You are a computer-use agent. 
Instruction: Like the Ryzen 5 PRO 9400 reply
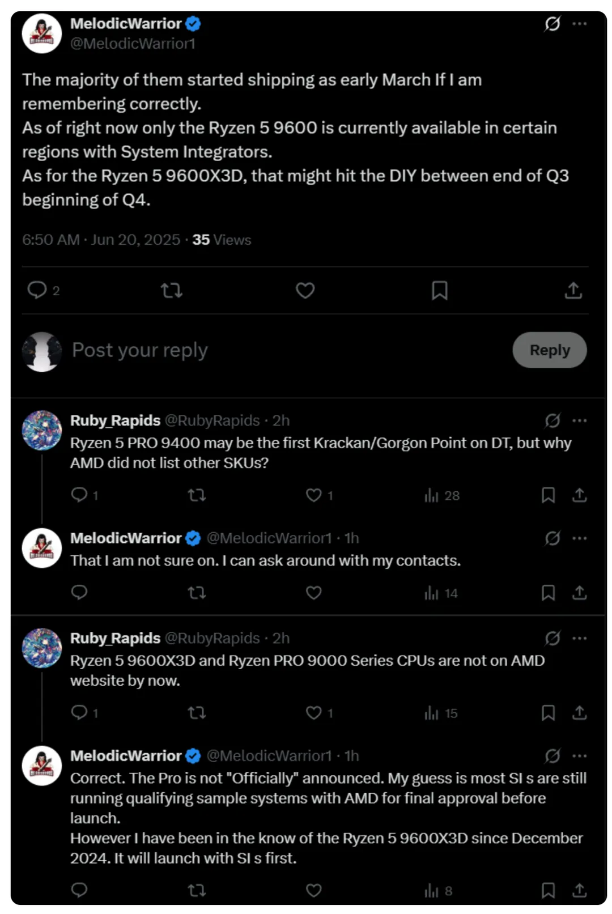tap(314, 495)
